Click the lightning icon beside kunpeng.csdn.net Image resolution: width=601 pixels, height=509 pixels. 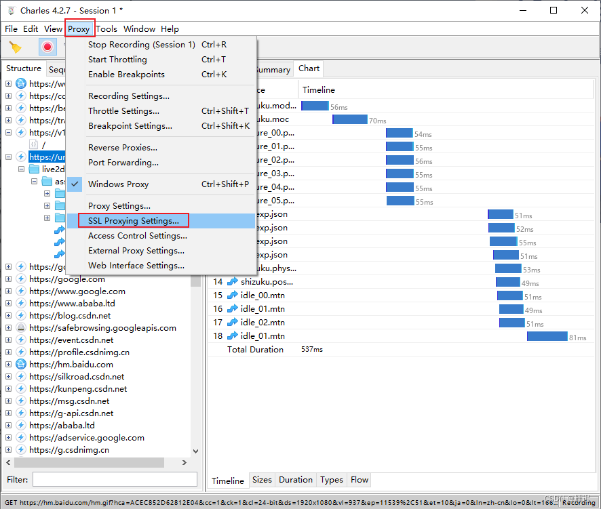pyautogui.click(x=21, y=389)
